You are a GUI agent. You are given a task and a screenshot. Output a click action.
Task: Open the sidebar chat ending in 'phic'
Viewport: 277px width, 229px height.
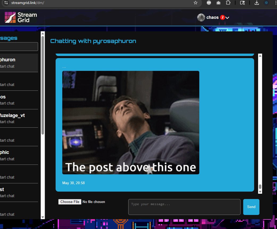tap(19, 155)
